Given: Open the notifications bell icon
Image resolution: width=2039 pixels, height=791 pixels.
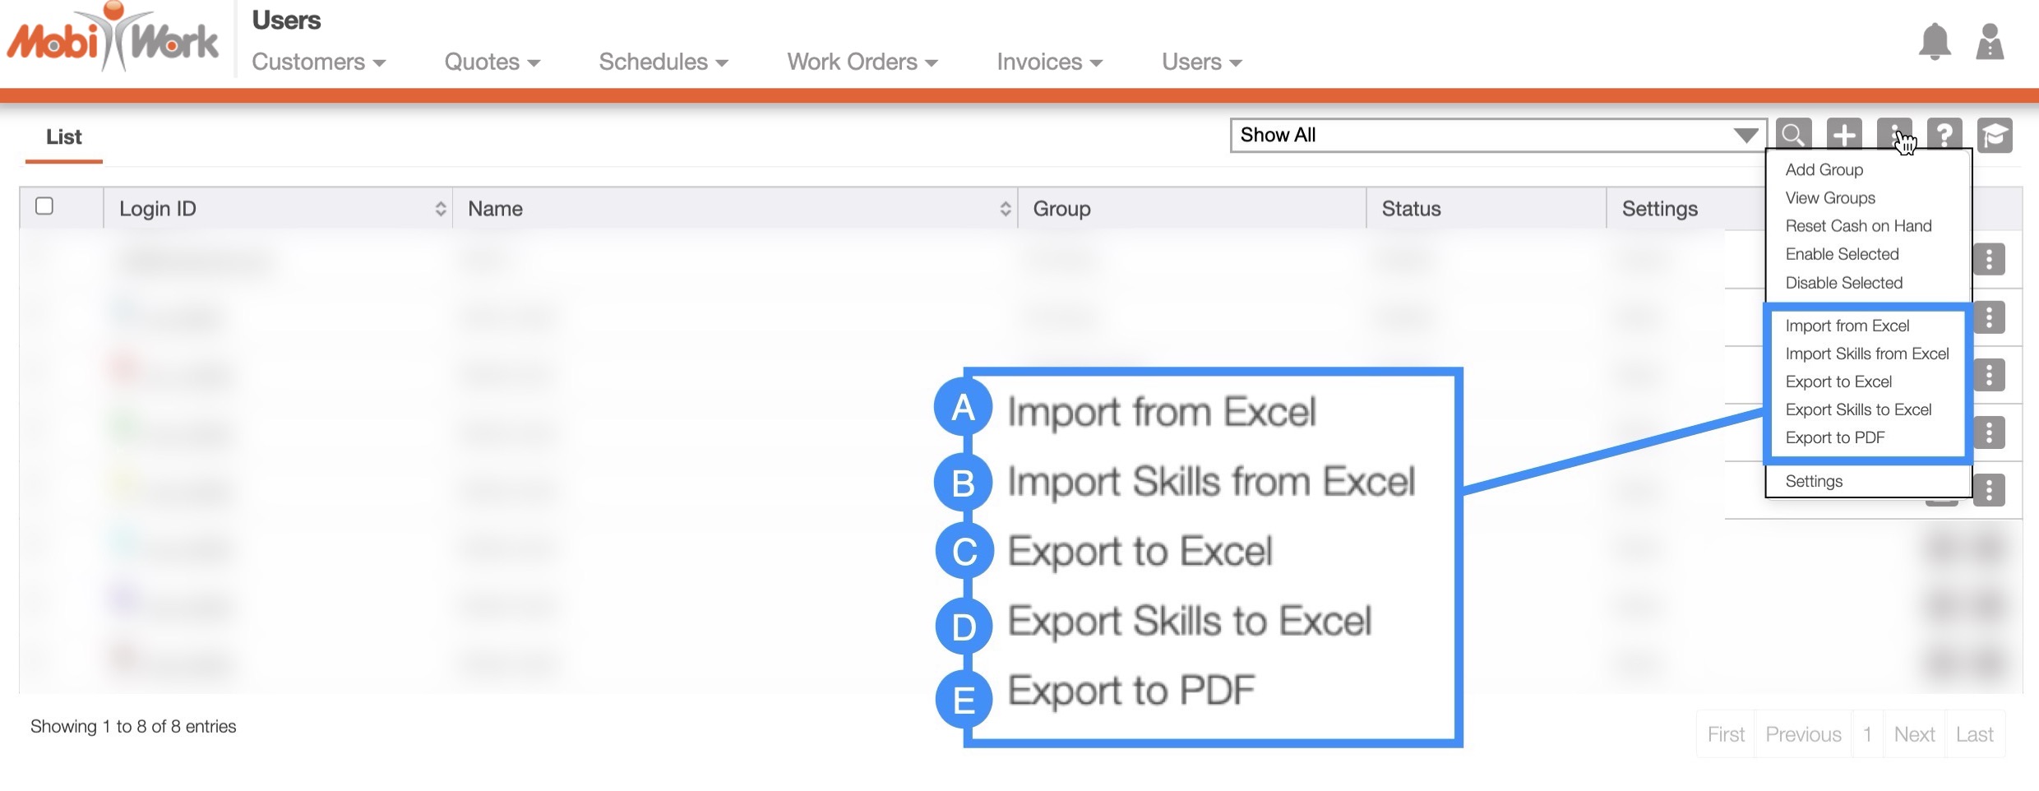Looking at the screenshot, I should (x=1935, y=42).
